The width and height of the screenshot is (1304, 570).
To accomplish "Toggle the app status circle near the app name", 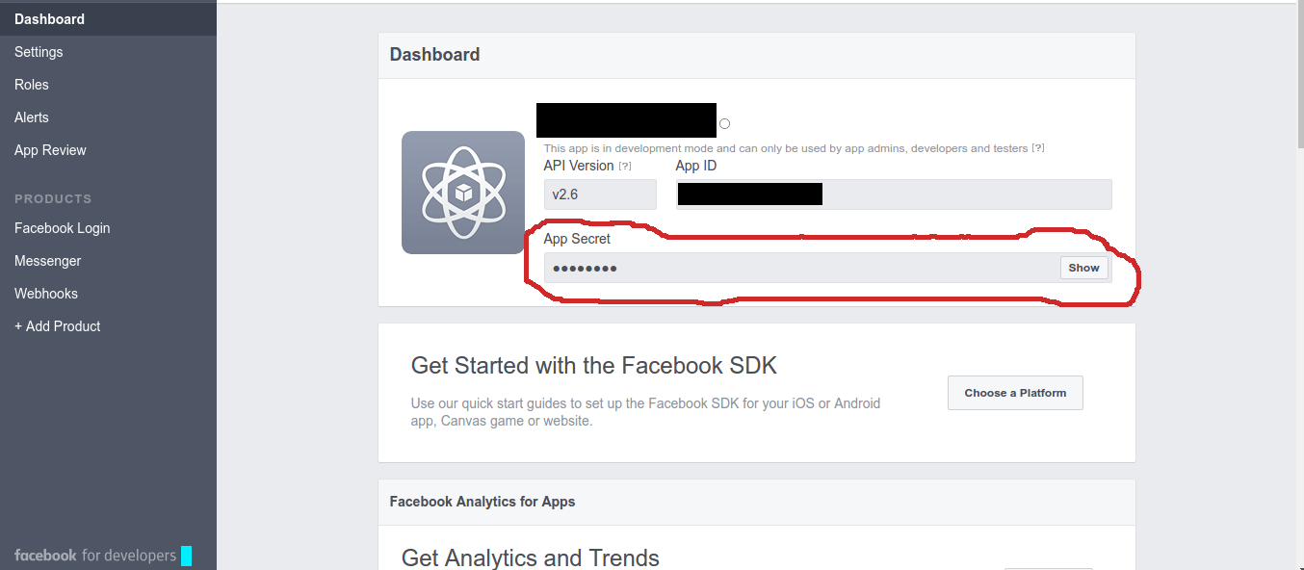I will click(x=724, y=122).
